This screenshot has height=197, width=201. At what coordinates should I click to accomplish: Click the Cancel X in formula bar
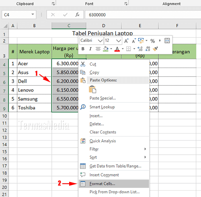click(53, 14)
